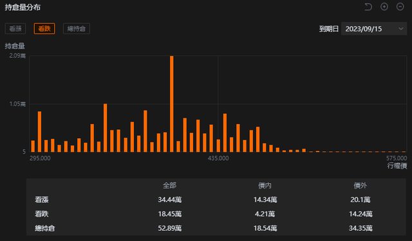Image resolution: width=412 pixels, height=241 pixels.
Task: Click the 4.21萬 cell
Action: tap(265, 214)
